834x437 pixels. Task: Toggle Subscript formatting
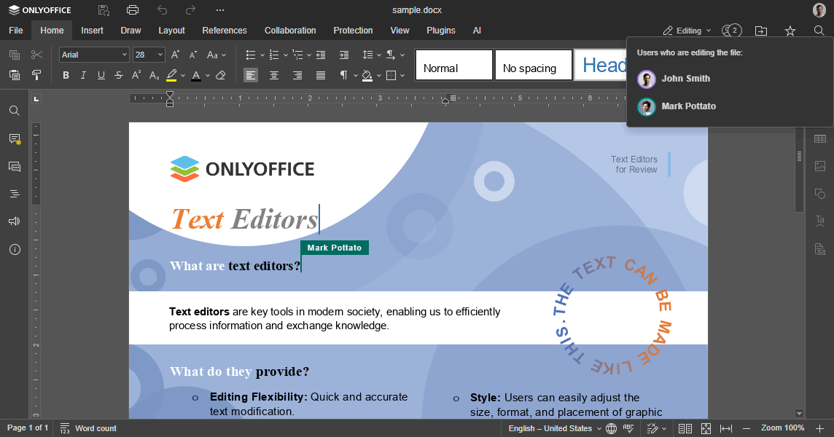click(155, 76)
